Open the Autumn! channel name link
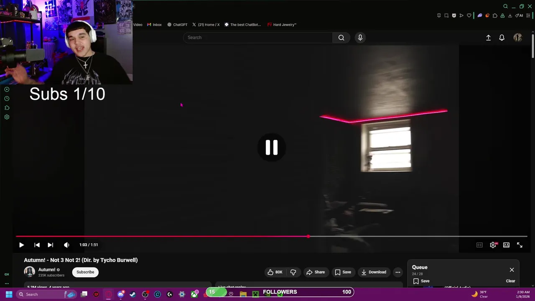 47,270
